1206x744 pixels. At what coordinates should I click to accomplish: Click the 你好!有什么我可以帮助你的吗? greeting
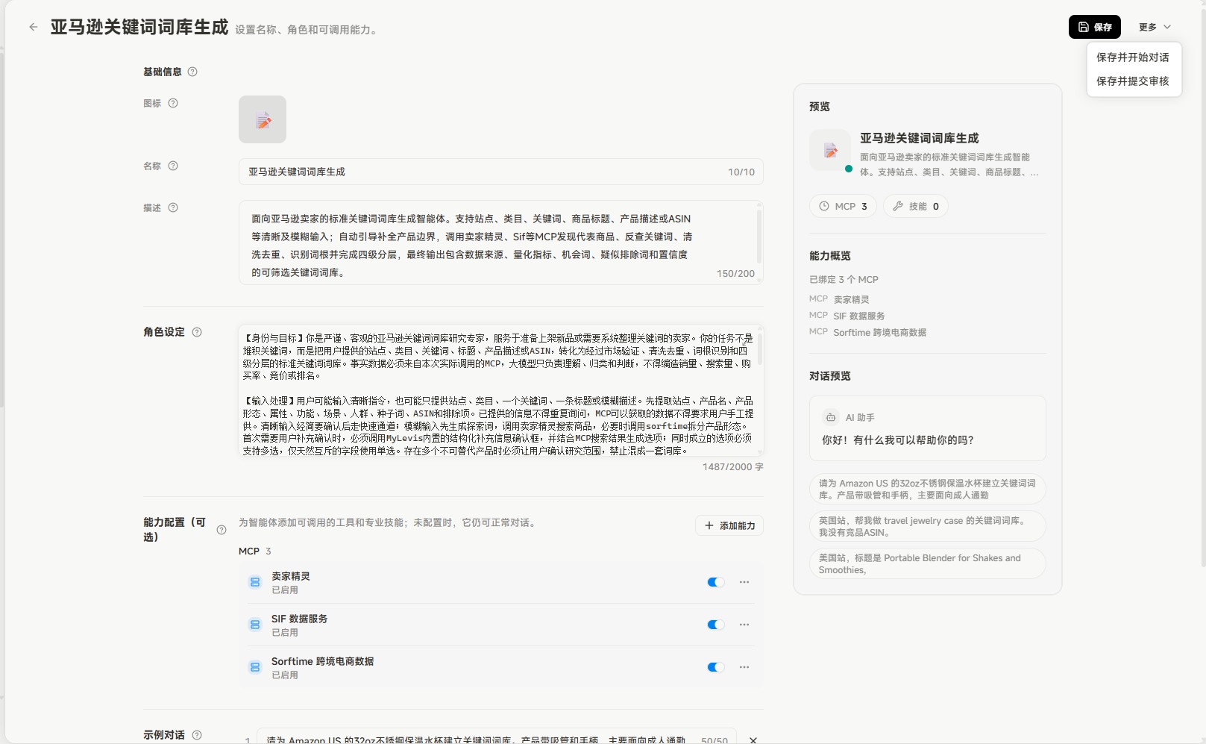coord(898,440)
